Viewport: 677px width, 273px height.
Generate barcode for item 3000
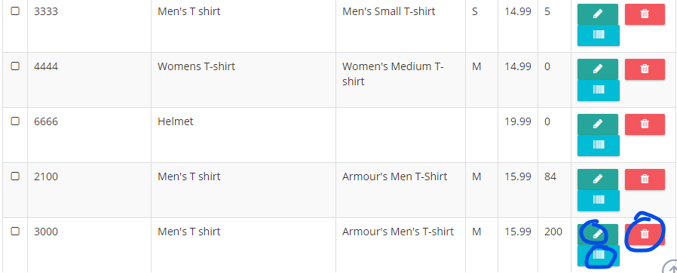coord(599,256)
